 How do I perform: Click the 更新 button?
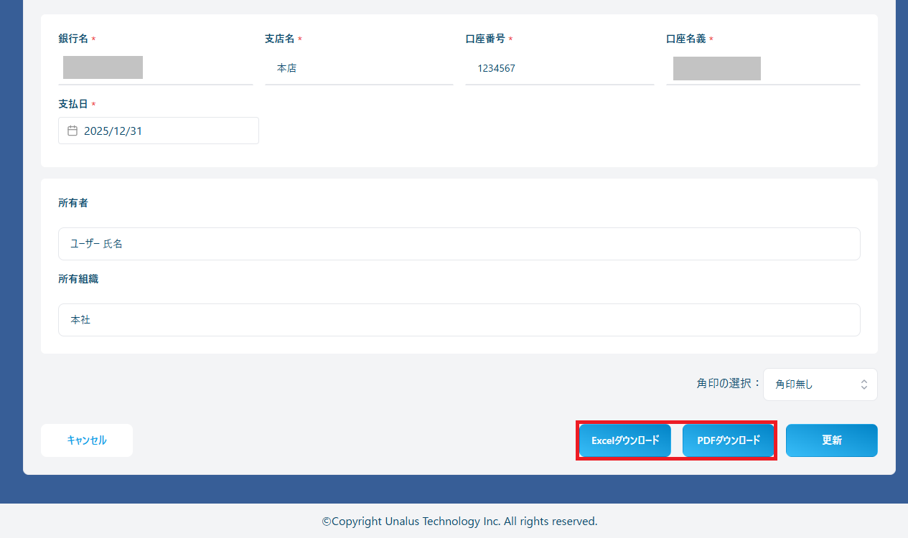(832, 440)
